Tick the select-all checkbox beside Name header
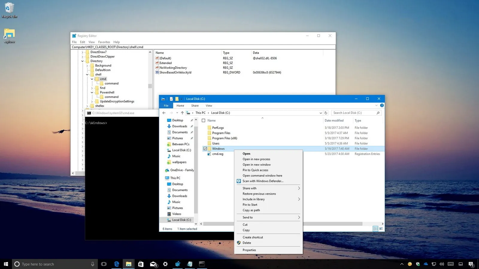Image resolution: width=479 pixels, height=269 pixels. (204, 120)
